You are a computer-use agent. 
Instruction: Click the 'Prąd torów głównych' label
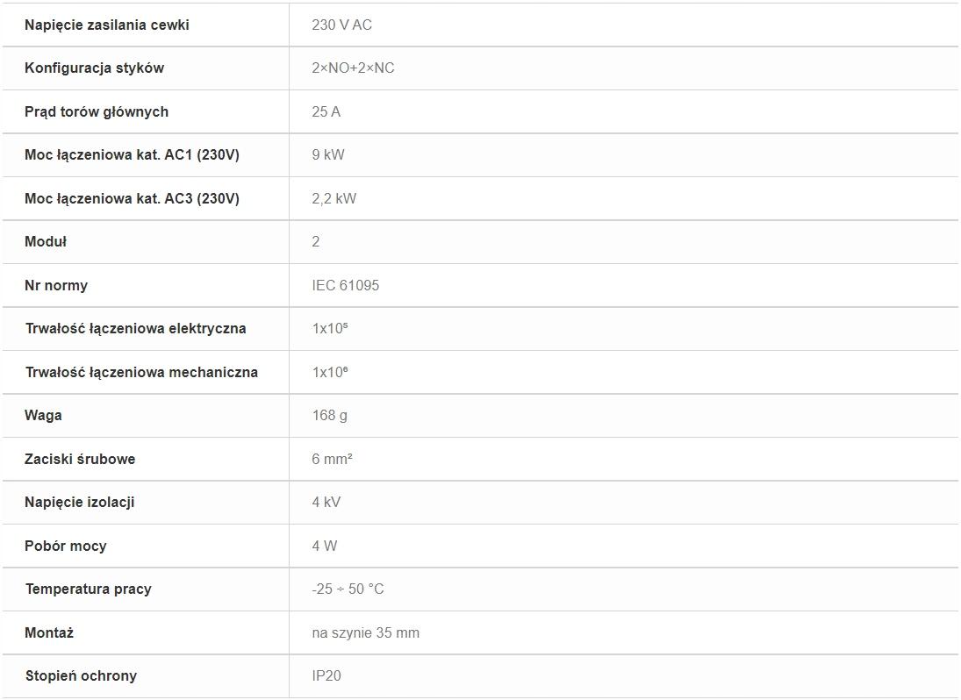[x=97, y=111]
